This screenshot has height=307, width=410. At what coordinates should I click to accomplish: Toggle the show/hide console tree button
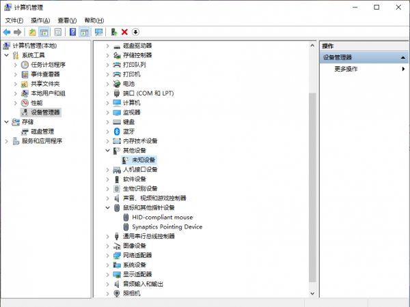pyautogui.click(x=44, y=32)
